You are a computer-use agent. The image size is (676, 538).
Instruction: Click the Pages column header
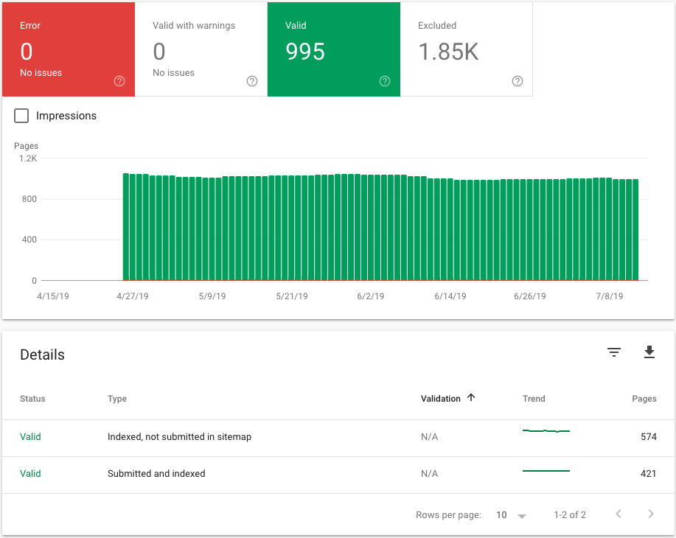coord(644,398)
